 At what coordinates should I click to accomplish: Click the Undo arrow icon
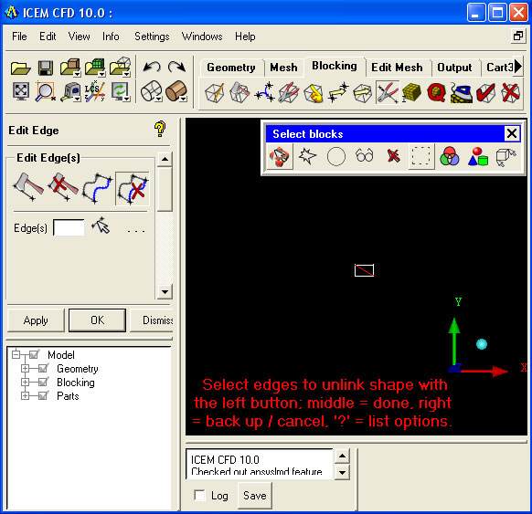(x=152, y=67)
